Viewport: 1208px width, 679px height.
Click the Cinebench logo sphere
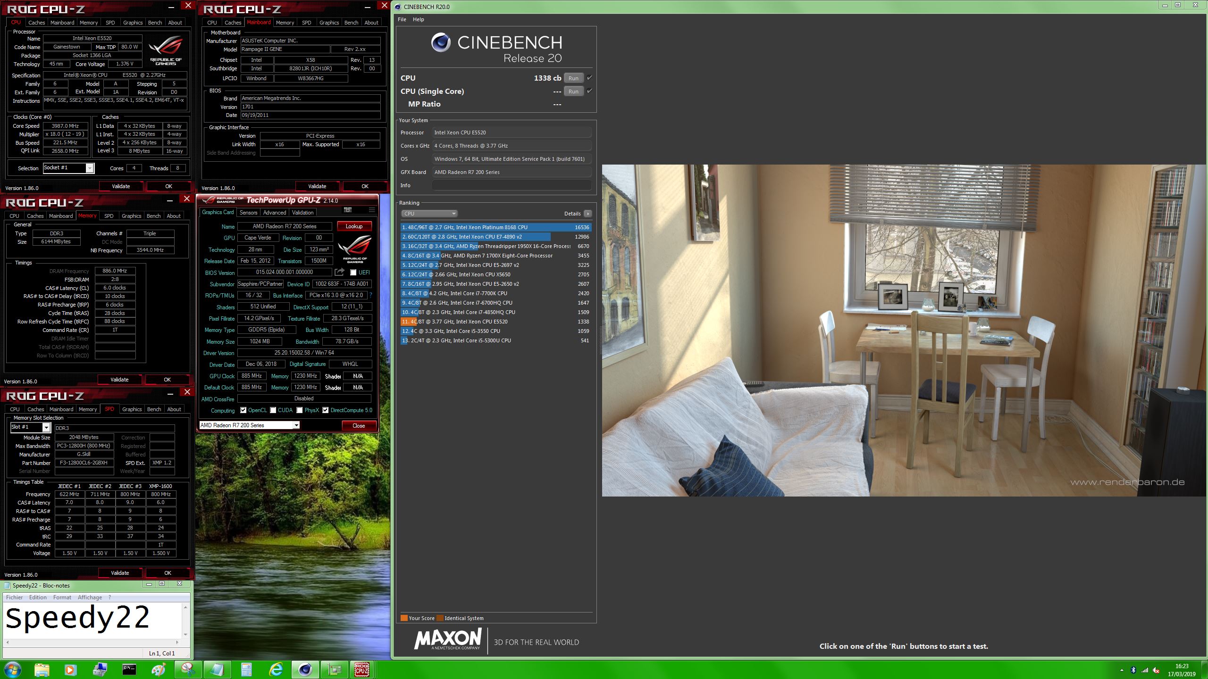click(x=441, y=43)
